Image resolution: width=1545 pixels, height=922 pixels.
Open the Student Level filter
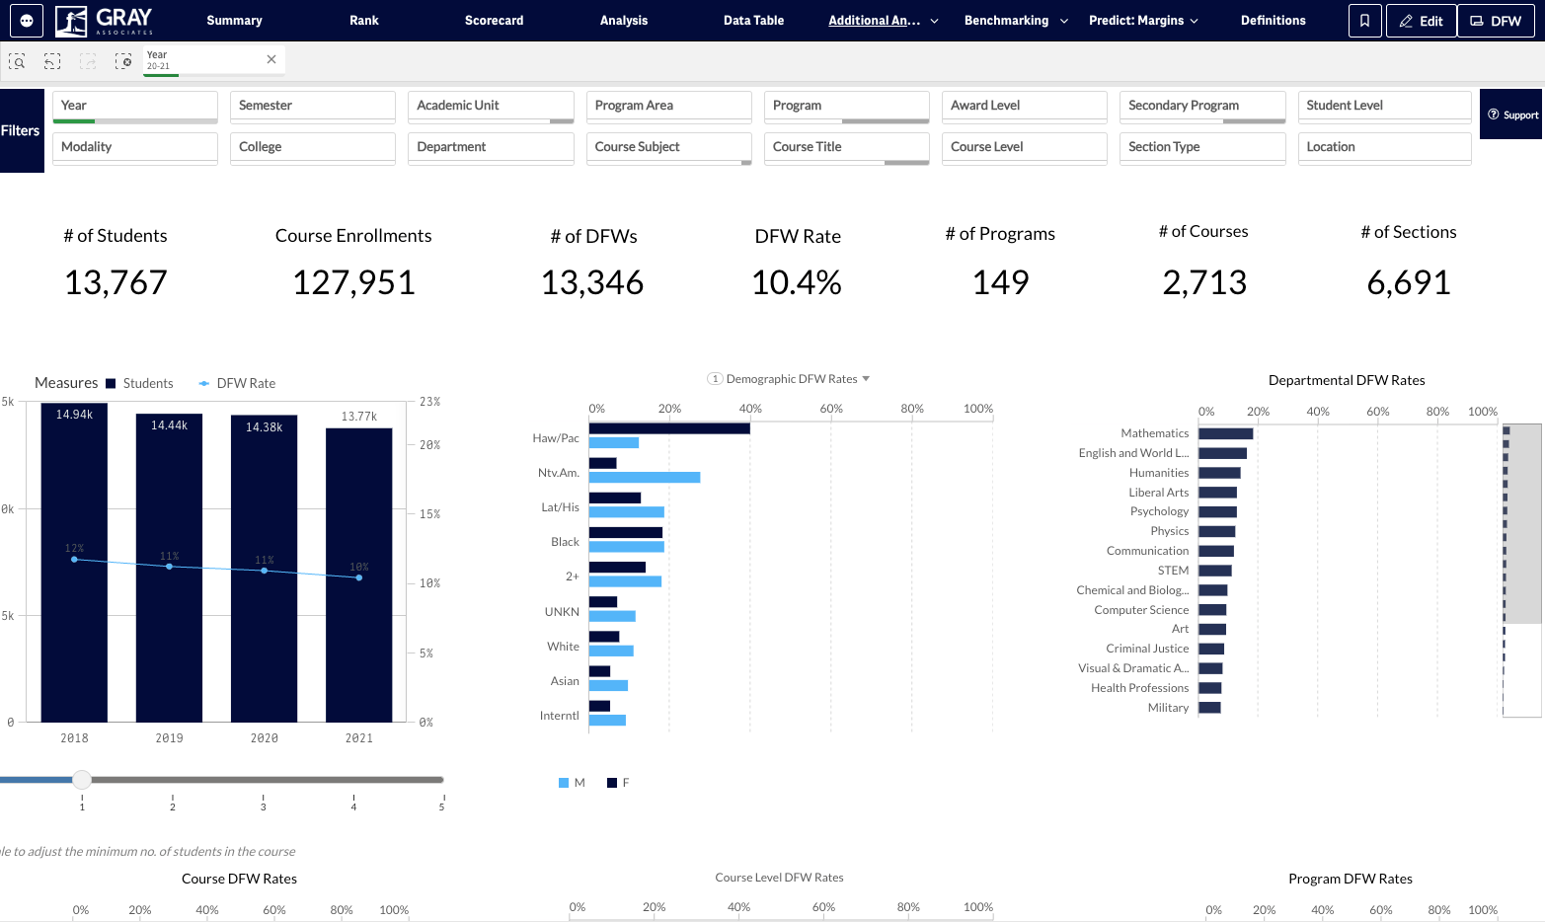[x=1385, y=107]
